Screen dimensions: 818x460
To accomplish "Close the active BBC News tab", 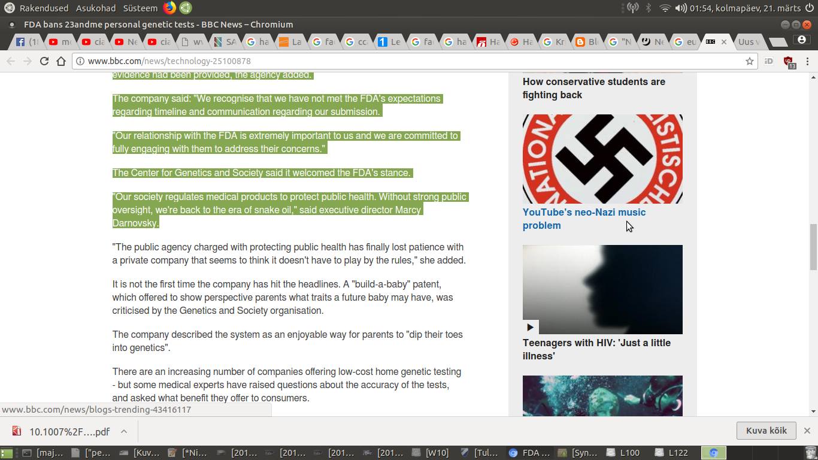I will pos(723,42).
